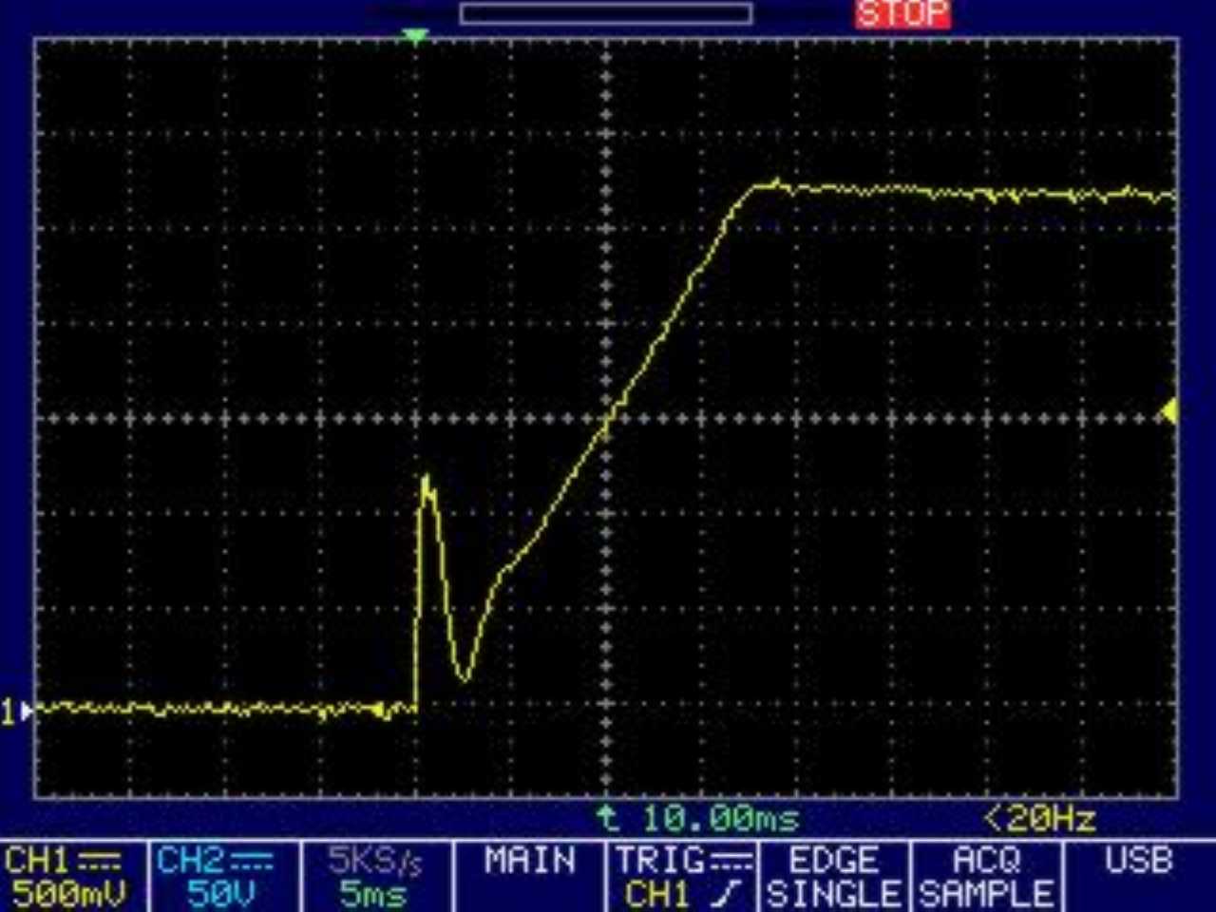Screen dimensions: 1216x912
Task: Click the SAMPLE acquisition mode label
Action: pos(986,894)
